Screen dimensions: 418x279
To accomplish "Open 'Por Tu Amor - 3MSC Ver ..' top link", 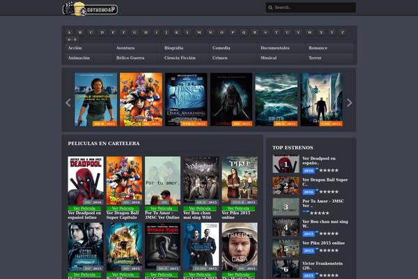I will coord(323,203).
